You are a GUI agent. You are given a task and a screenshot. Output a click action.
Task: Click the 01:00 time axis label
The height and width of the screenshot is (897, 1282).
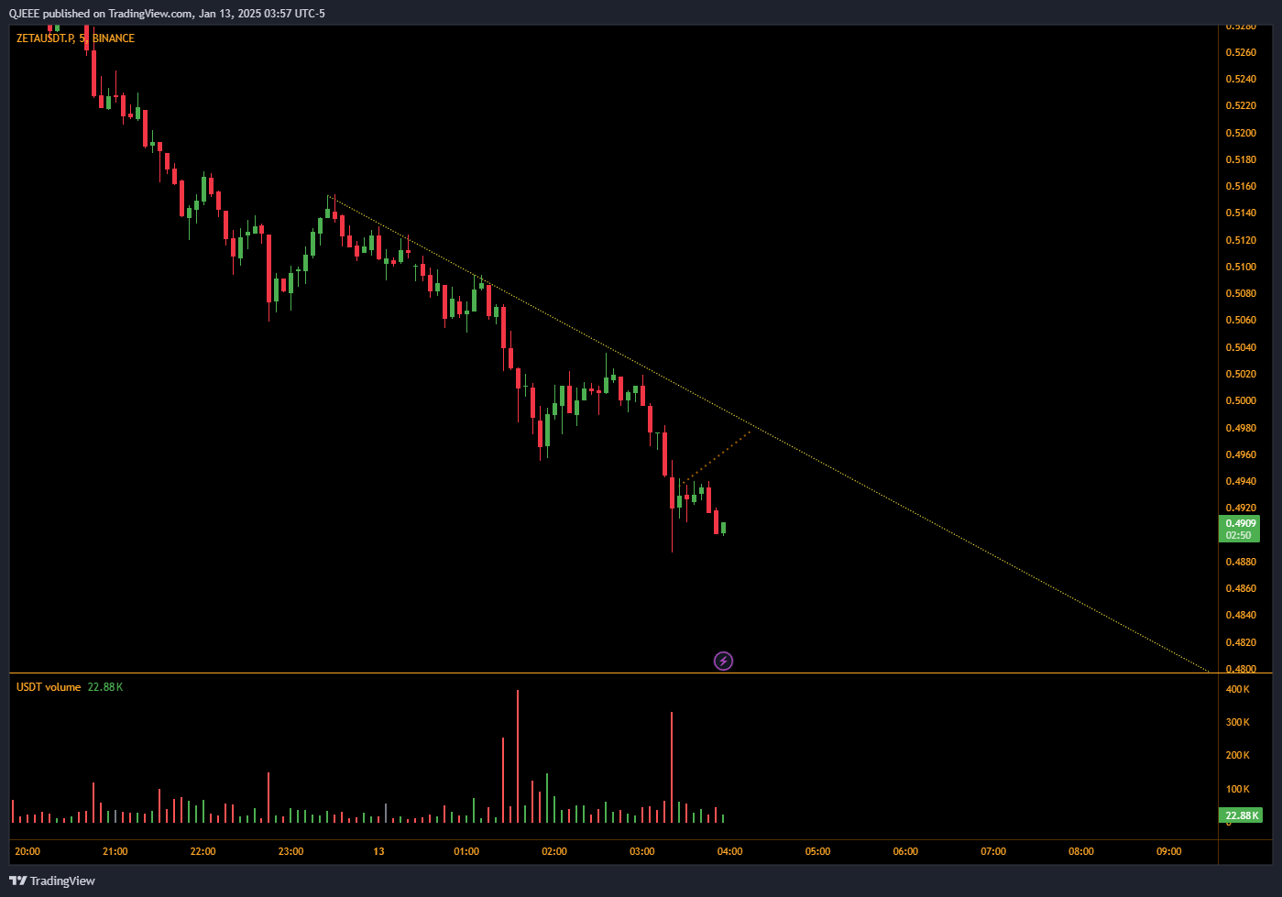(466, 851)
